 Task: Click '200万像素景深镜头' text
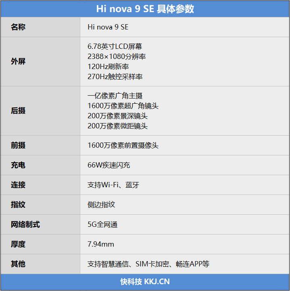tap(117, 116)
